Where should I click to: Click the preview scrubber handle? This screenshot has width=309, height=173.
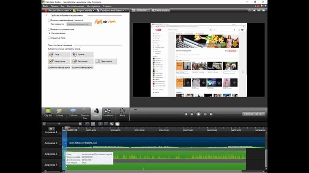(135, 109)
